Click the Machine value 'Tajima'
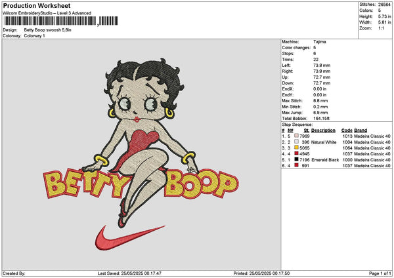Screen dimensions: 394x278 (320, 42)
